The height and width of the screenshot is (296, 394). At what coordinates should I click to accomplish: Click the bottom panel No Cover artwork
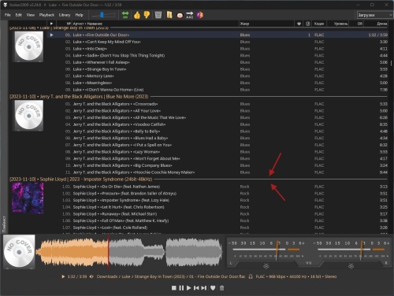click(19, 252)
